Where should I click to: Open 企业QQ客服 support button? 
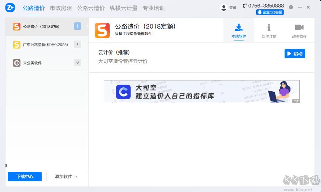pyautogui.click(x=270, y=12)
